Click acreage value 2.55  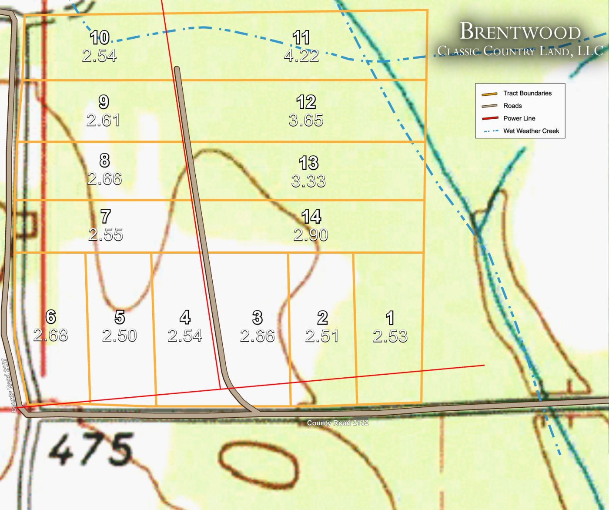tap(106, 235)
